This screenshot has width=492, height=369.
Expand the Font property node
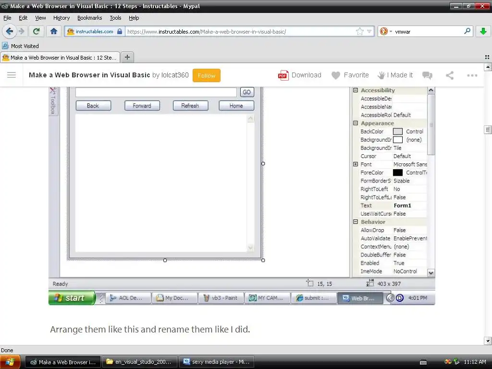click(x=356, y=164)
